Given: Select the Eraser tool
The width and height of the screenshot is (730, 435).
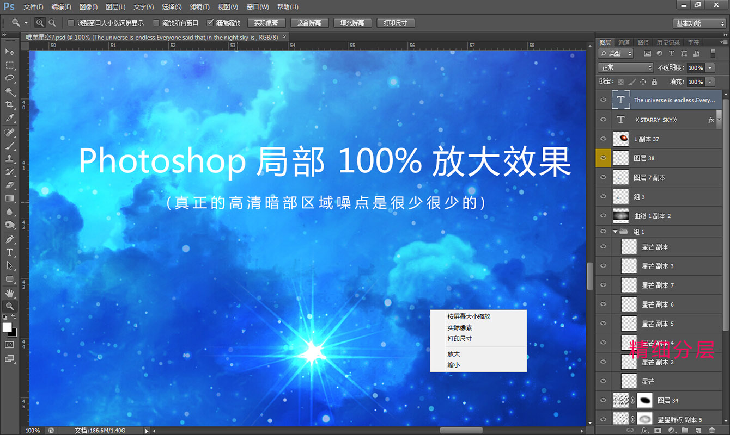Looking at the screenshot, I should pos(10,185).
